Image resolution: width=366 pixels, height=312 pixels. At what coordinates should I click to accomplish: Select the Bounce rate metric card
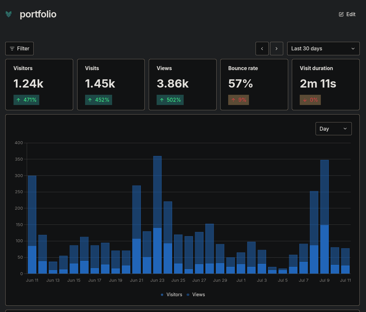tap(254, 84)
